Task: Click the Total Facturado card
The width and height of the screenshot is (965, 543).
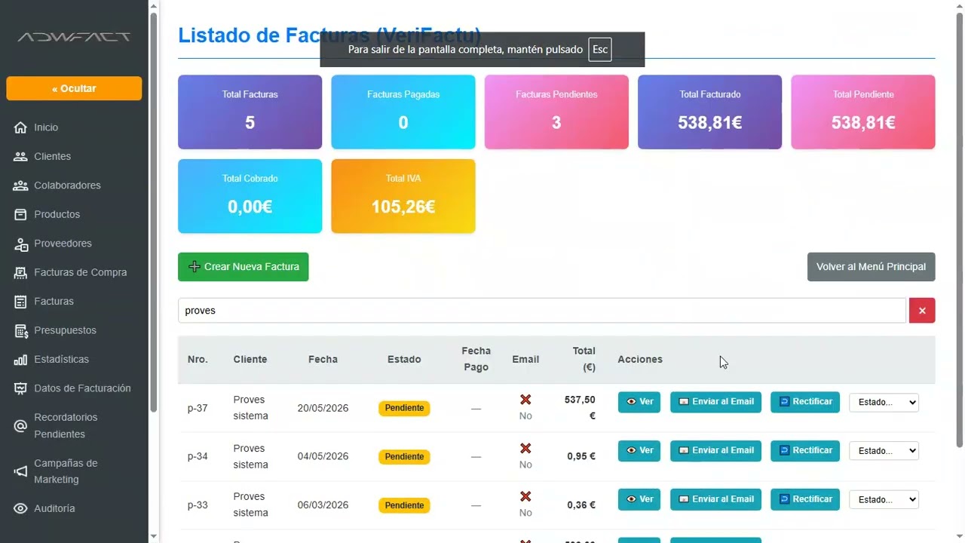Action: 709,112
